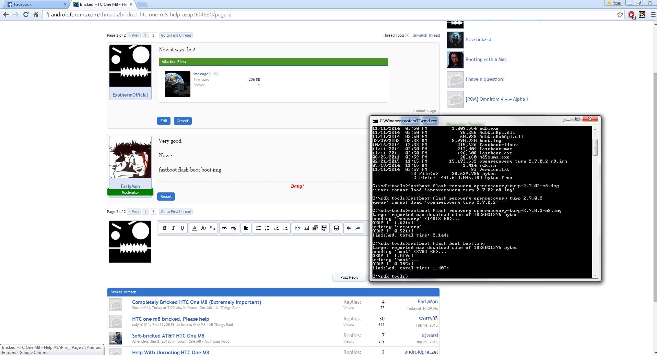The width and height of the screenshot is (657, 355).
Task: Expand the Thread Tools menu
Action: (396, 35)
